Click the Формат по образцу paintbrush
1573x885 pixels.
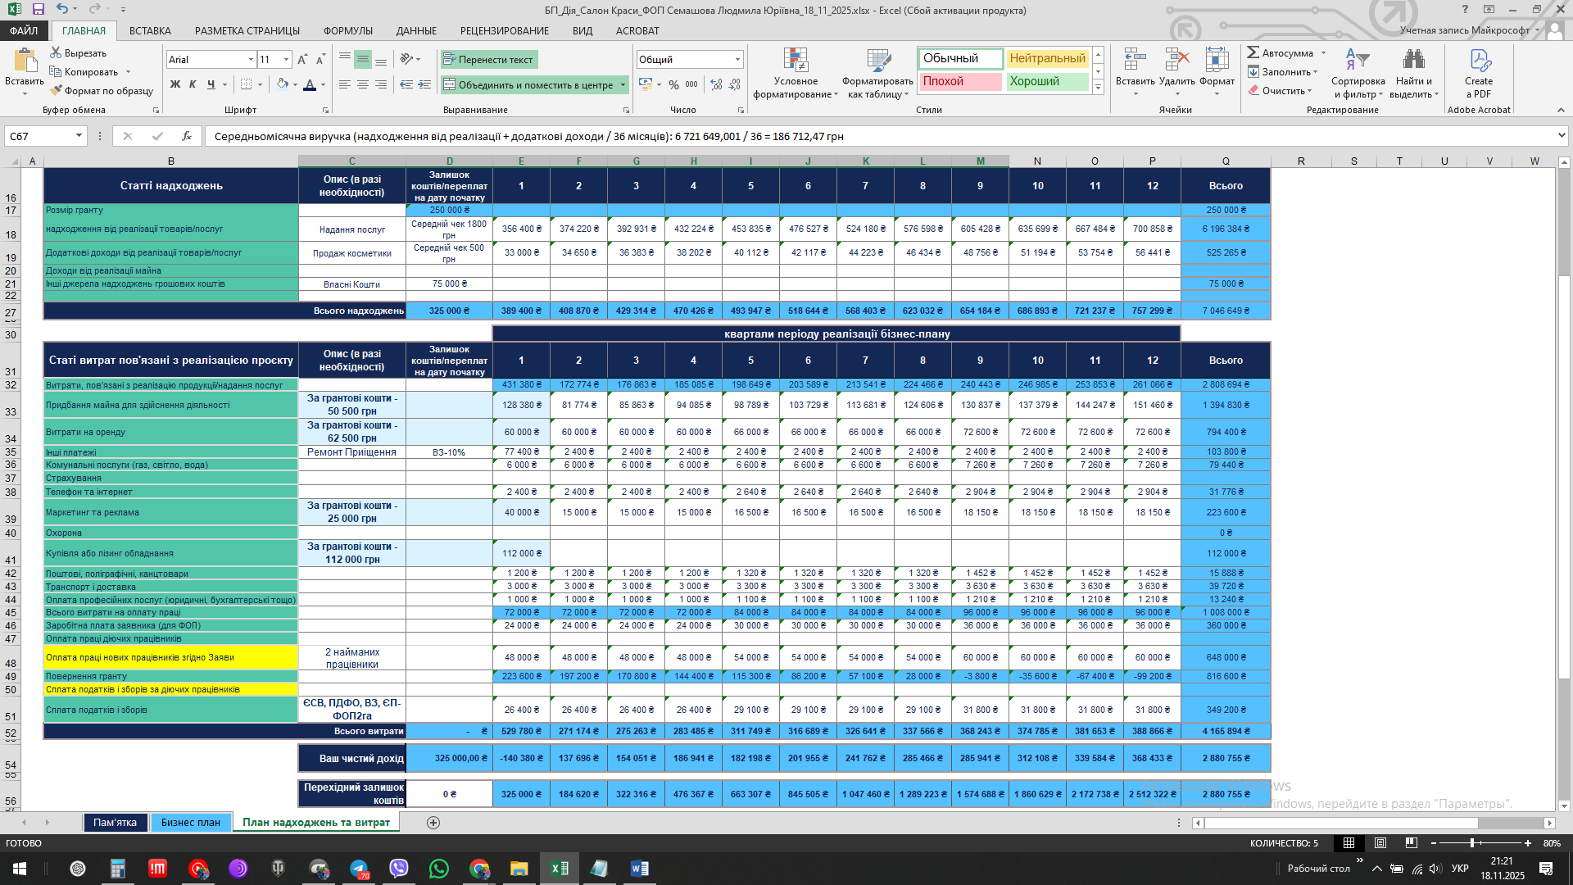pos(56,91)
